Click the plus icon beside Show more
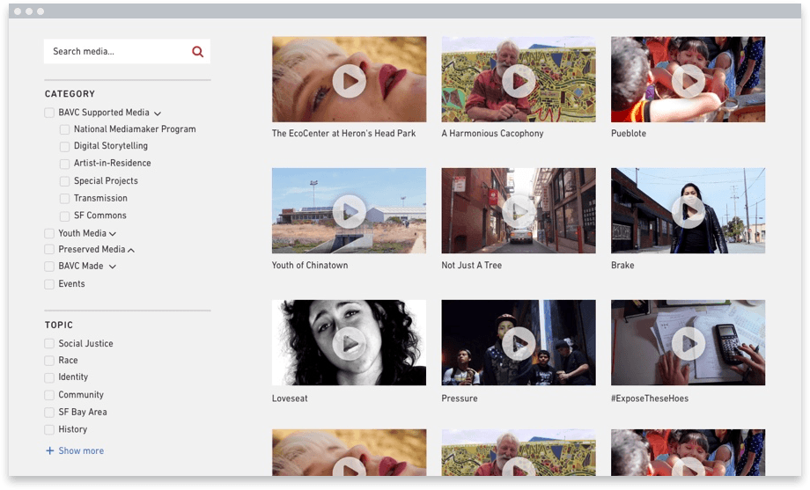810x490 pixels. click(x=49, y=450)
